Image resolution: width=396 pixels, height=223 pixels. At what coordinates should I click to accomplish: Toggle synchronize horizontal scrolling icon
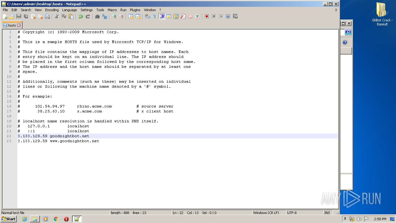point(138,16)
